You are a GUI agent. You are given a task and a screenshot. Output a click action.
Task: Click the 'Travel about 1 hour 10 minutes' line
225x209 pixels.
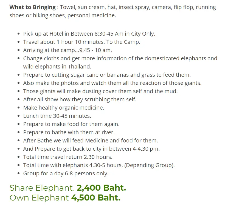[82, 42]
